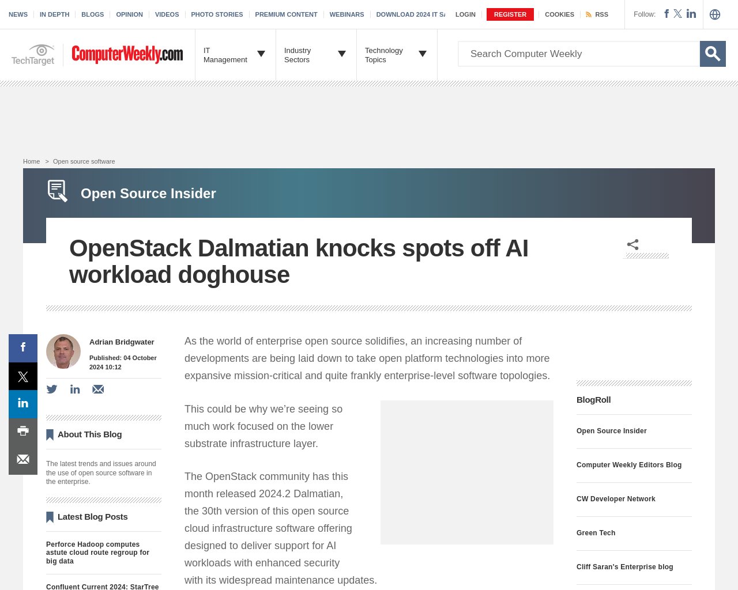The width and height of the screenshot is (738, 590).
Task: Open the Blogs menu item
Action: coord(93,14)
